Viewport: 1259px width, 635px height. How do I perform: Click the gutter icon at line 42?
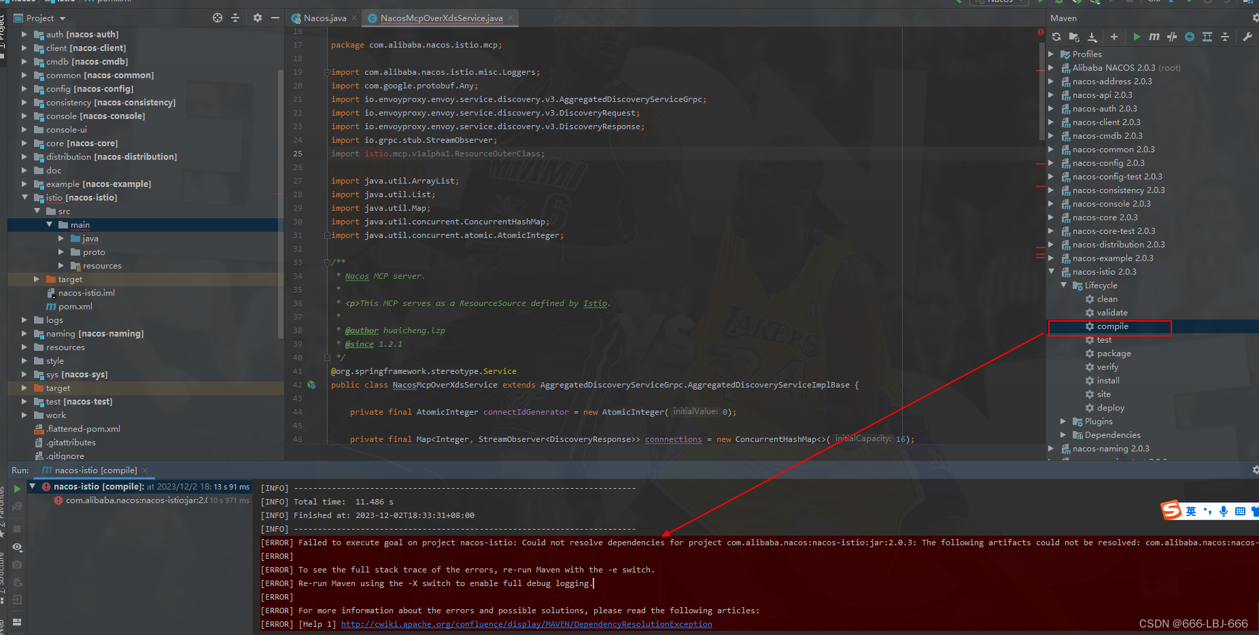tap(311, 385)
